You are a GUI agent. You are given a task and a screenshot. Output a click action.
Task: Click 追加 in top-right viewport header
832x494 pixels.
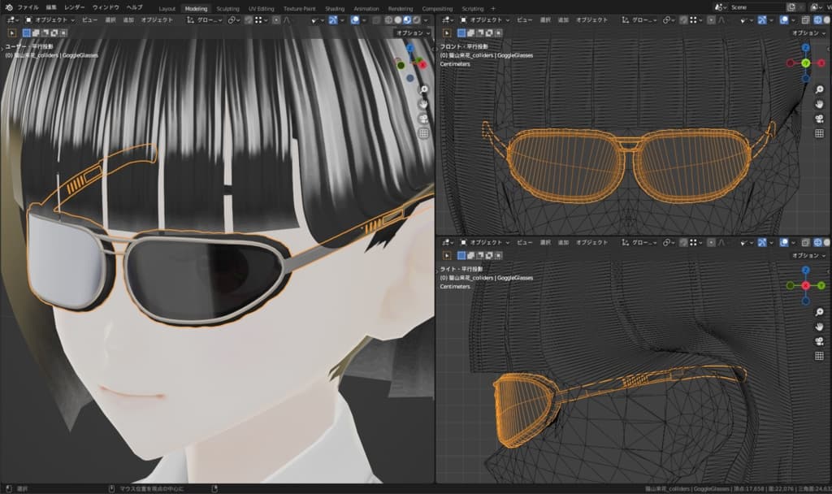[x=562, y=19]
